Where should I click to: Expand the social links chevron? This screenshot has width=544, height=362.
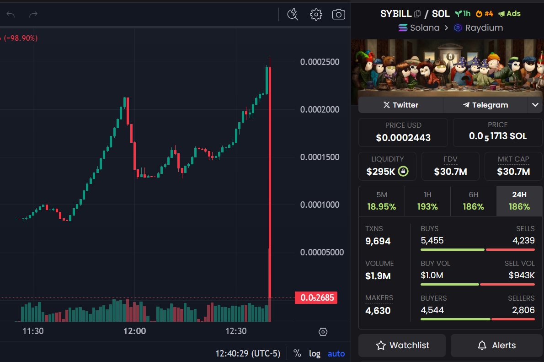coord(535,105)
